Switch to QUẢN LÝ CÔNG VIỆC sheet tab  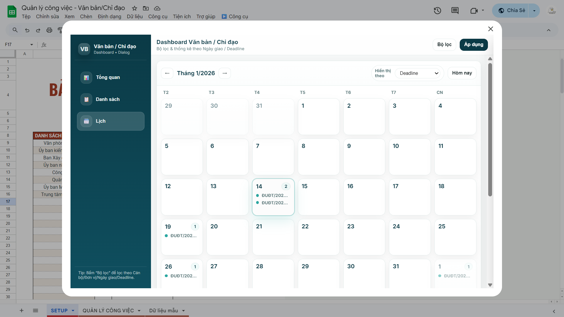(x=108, y=311)
